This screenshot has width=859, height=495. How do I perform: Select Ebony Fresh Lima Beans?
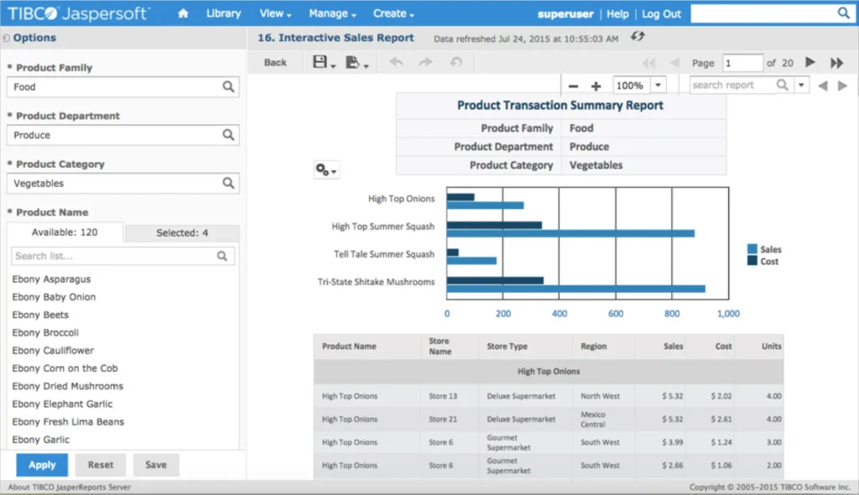pos(68,421)
